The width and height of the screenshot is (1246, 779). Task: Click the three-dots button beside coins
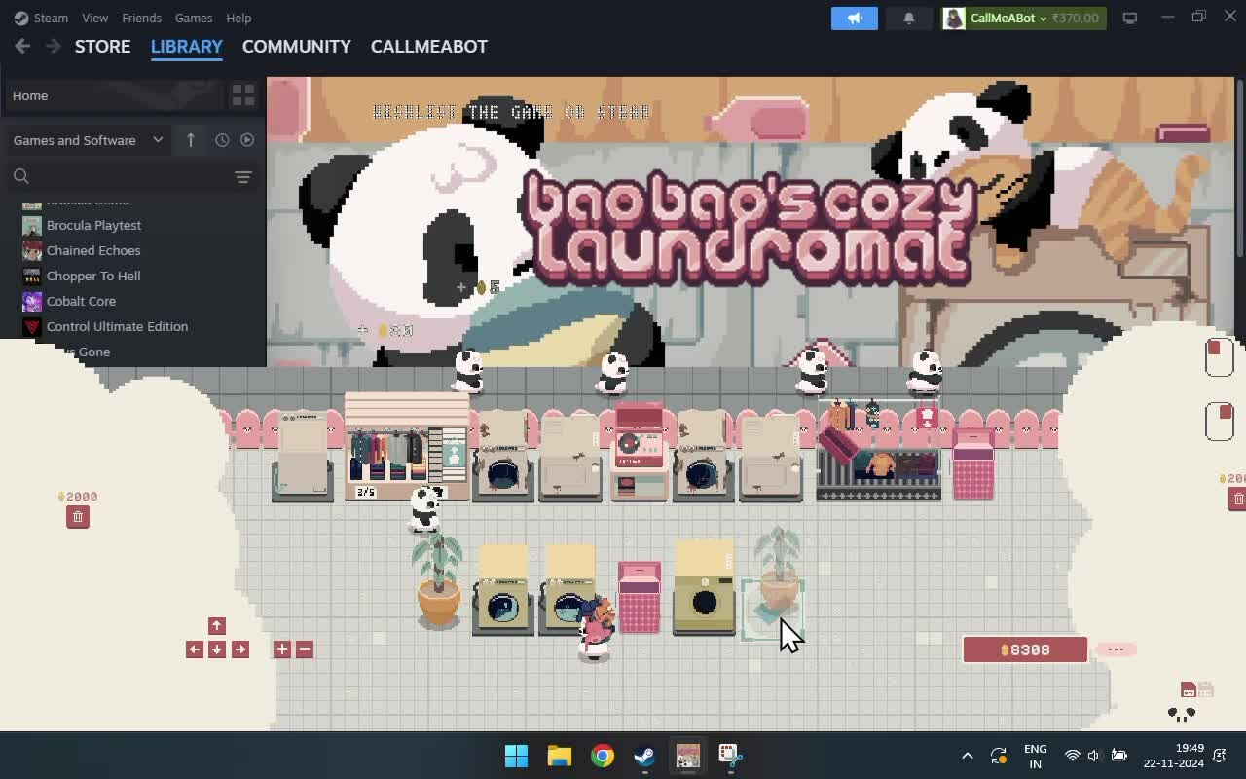coord(1116,649)
